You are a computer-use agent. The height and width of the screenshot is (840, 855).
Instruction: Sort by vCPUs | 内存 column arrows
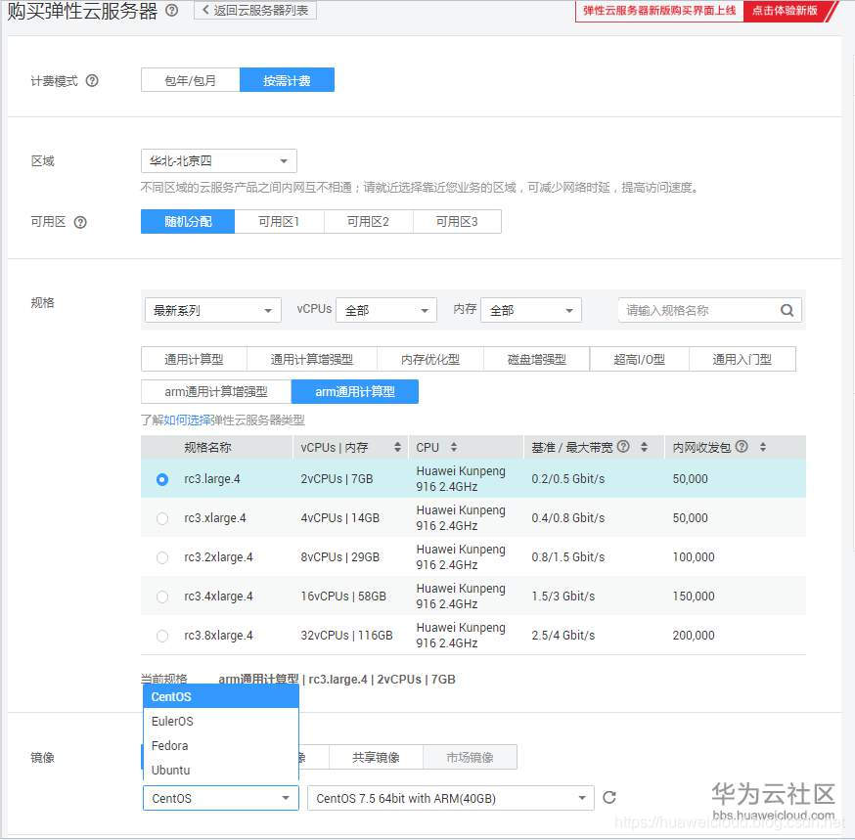[397, 447]
